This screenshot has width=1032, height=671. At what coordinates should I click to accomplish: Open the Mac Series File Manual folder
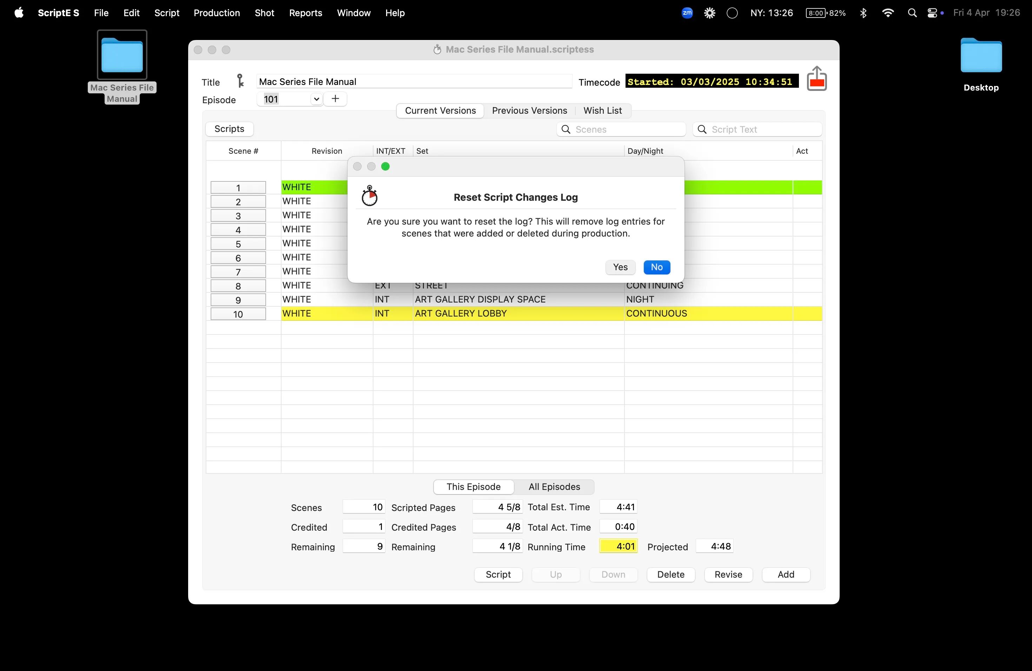point(122,55)
